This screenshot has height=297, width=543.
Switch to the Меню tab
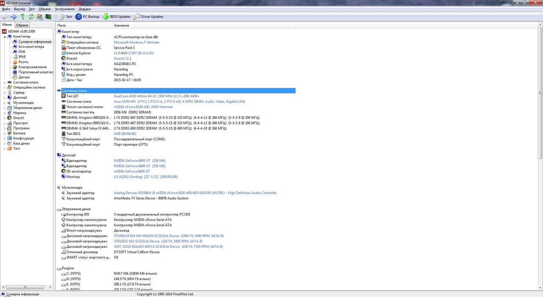[x=7, y=25]
